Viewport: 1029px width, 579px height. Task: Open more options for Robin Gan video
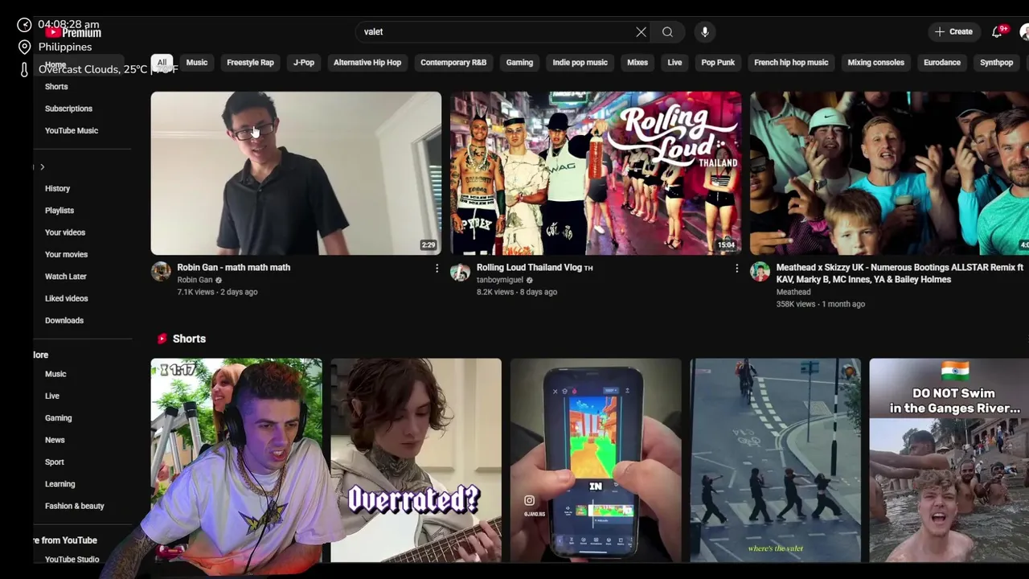[x=437, y=269]
